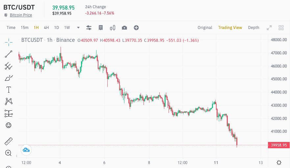Take a chart snapshot with camera icon
The height and width of the screenshot is (168, 290).
coord(124,28)
